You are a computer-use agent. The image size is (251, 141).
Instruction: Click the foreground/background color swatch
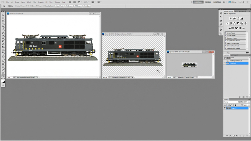click(3, 82)
